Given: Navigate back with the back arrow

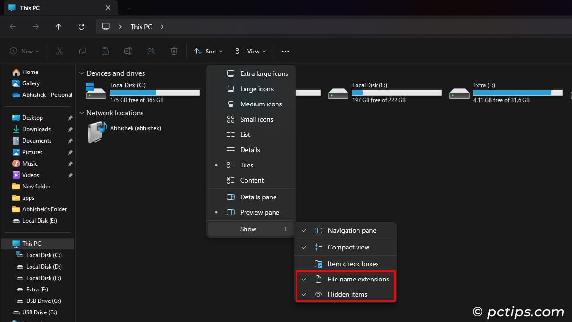Looking at the screenshot, I should coord(12,27).
